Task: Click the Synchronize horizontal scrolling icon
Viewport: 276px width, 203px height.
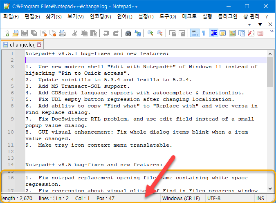Action: tap(182, 33)
